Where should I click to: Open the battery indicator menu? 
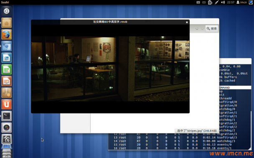click(210, 2)
